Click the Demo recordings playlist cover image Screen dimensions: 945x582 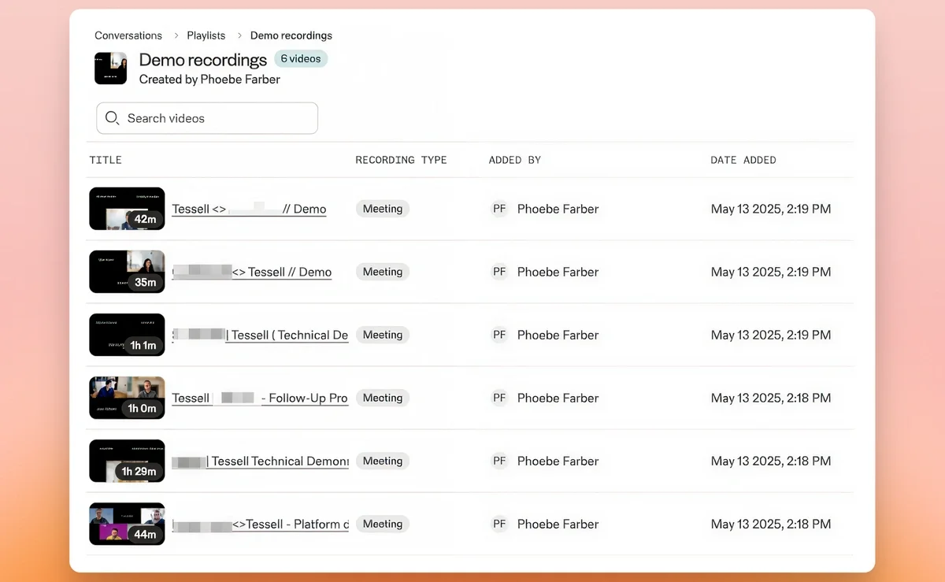click(111, 69)
